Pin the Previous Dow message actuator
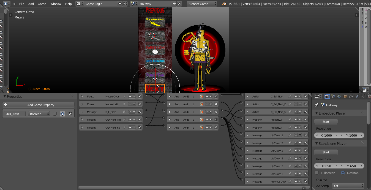Image resolution: width=371 pixels, height=190 pixels. pyautogui.click(x=290, y=181)
